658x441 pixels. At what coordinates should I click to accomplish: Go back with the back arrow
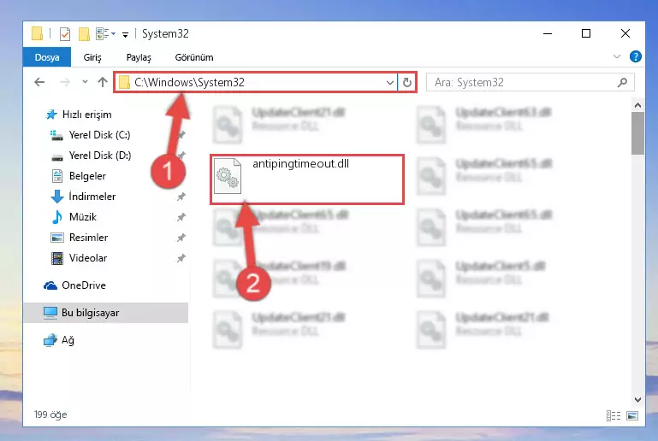39,82
